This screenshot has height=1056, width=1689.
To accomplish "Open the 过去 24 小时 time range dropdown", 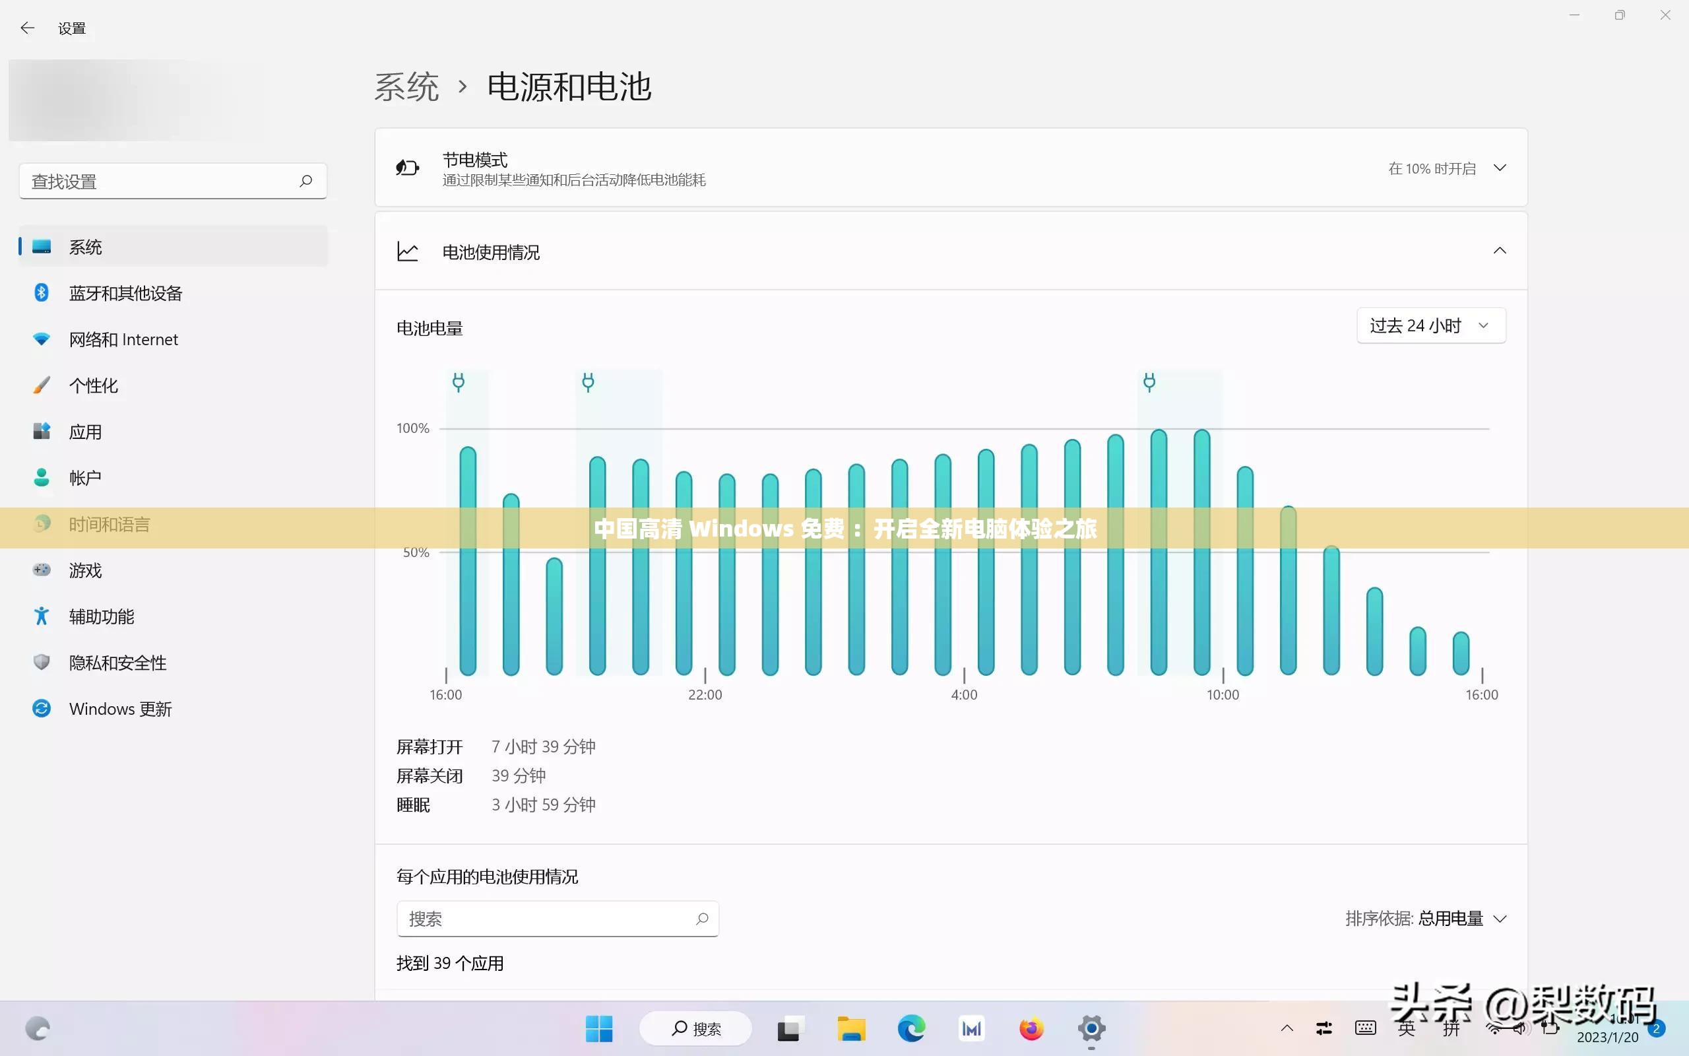I will (1430, 325).
